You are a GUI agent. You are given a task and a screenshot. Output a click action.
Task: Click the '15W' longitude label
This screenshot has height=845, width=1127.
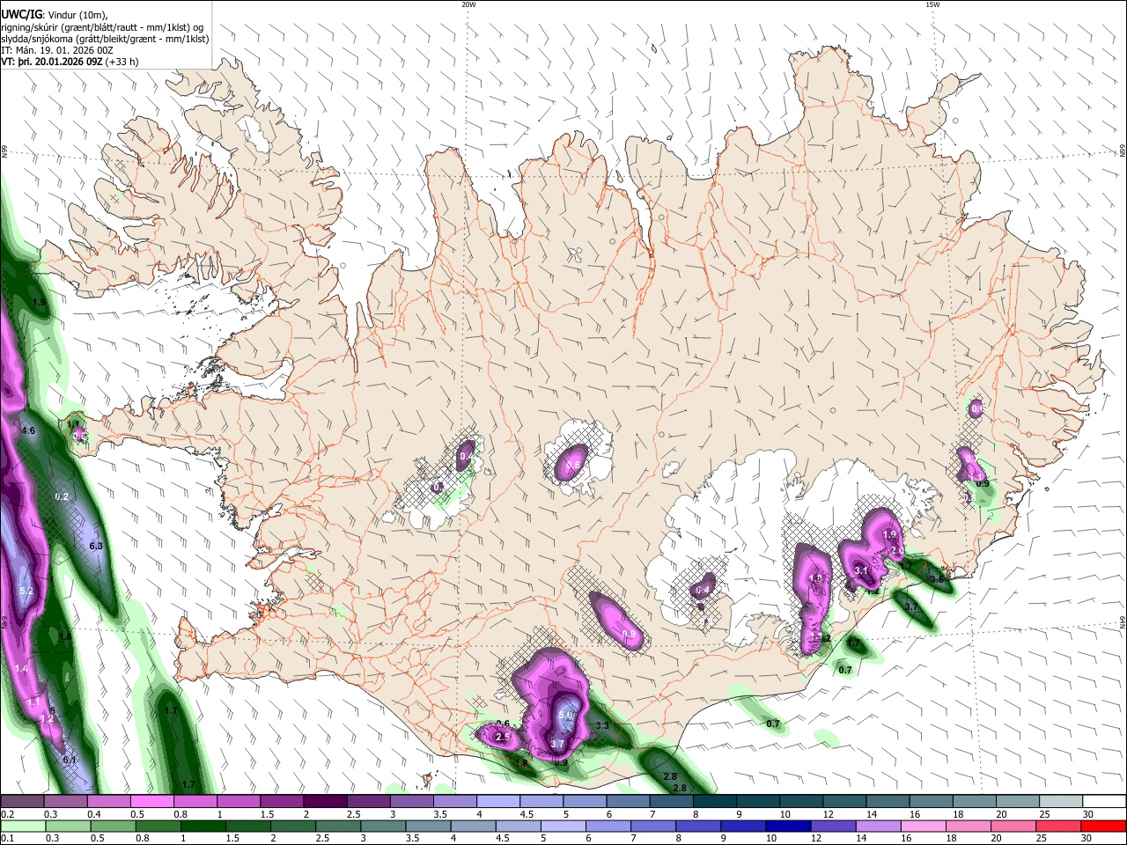pyautogui.click(x=932, y=4)
